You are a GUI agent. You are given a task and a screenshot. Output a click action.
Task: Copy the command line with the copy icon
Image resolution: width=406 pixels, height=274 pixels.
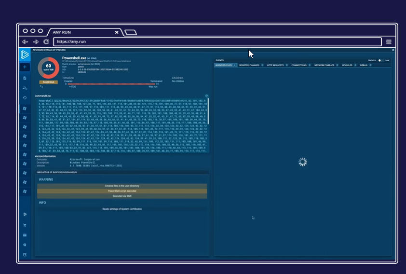point(207,96)
